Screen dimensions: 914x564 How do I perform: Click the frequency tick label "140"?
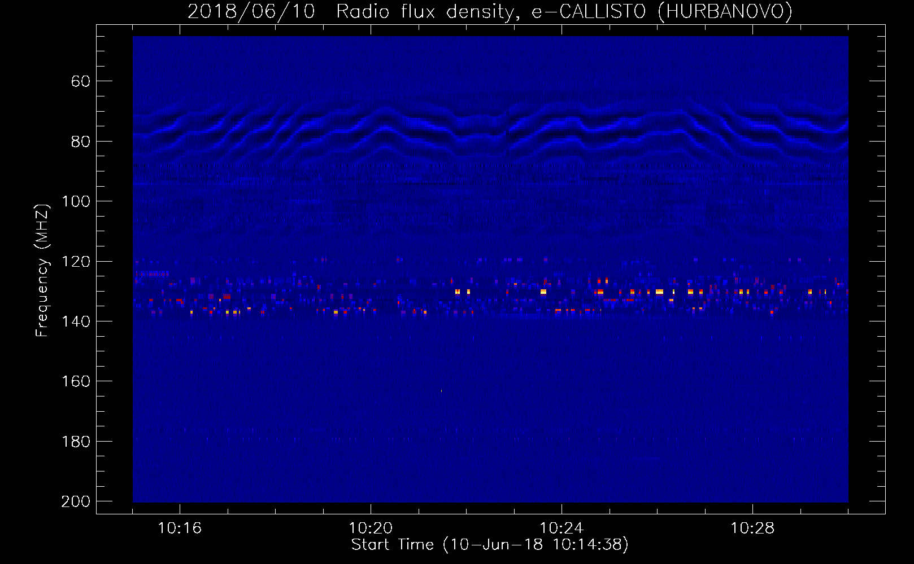coord(76,321)
